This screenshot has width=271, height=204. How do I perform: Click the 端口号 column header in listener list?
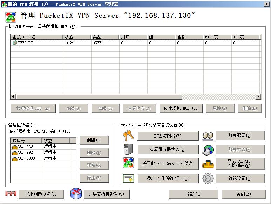(x=26, y=140)
